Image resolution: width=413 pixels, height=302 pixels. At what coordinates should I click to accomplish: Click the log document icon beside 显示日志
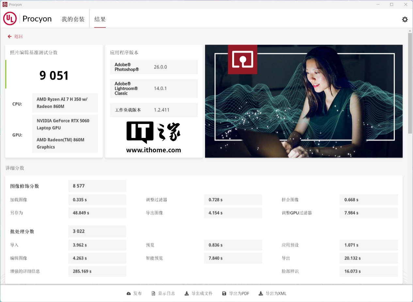pyautogui.click(x=153, y=293)
